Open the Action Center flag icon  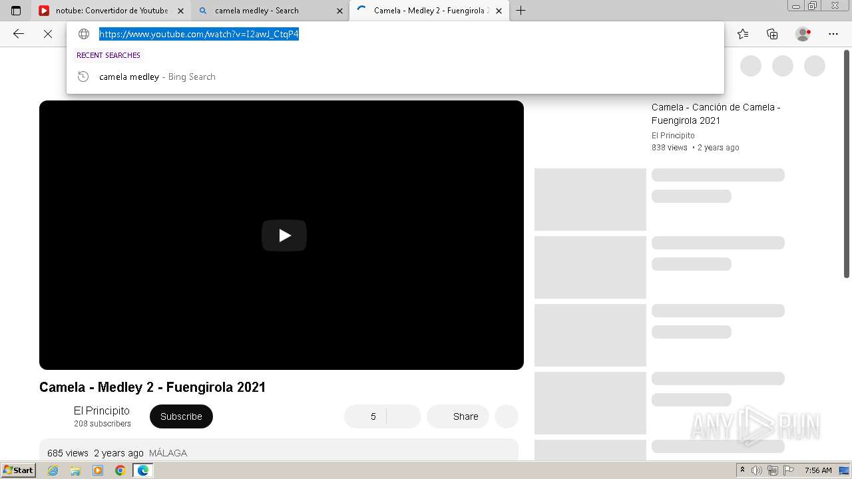click(x=788, y=470)
